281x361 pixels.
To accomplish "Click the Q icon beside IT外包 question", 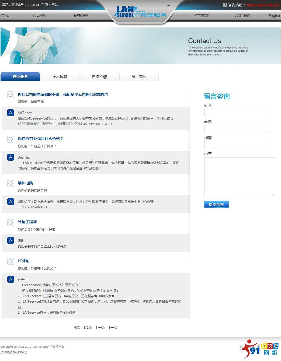I will 11,261.
